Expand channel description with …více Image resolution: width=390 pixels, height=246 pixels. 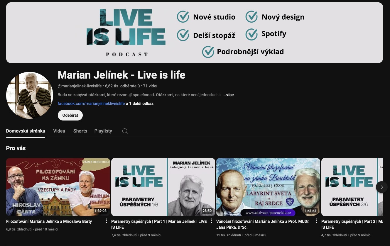[x=228, y=95]
